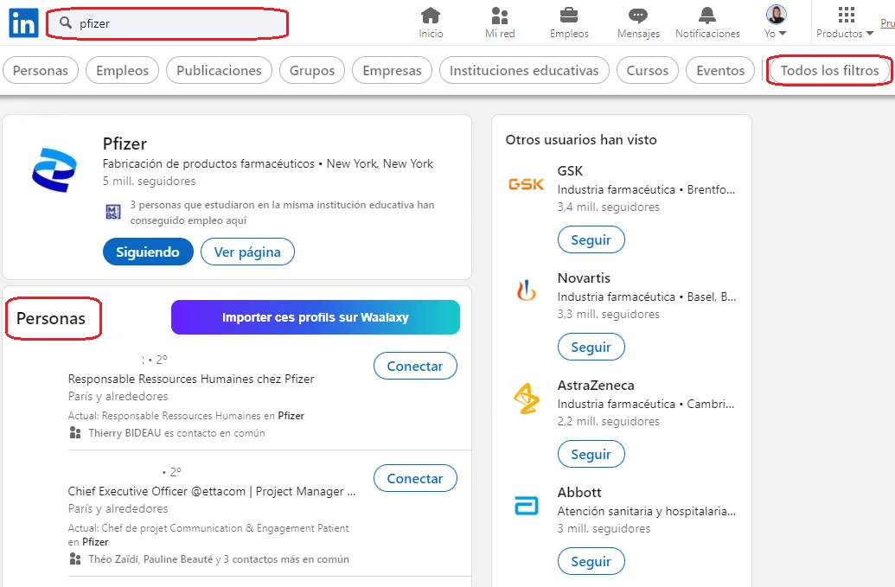Filter results by Publicaciones
Screen dimensions: 895x587
click(x=219, y=70)
